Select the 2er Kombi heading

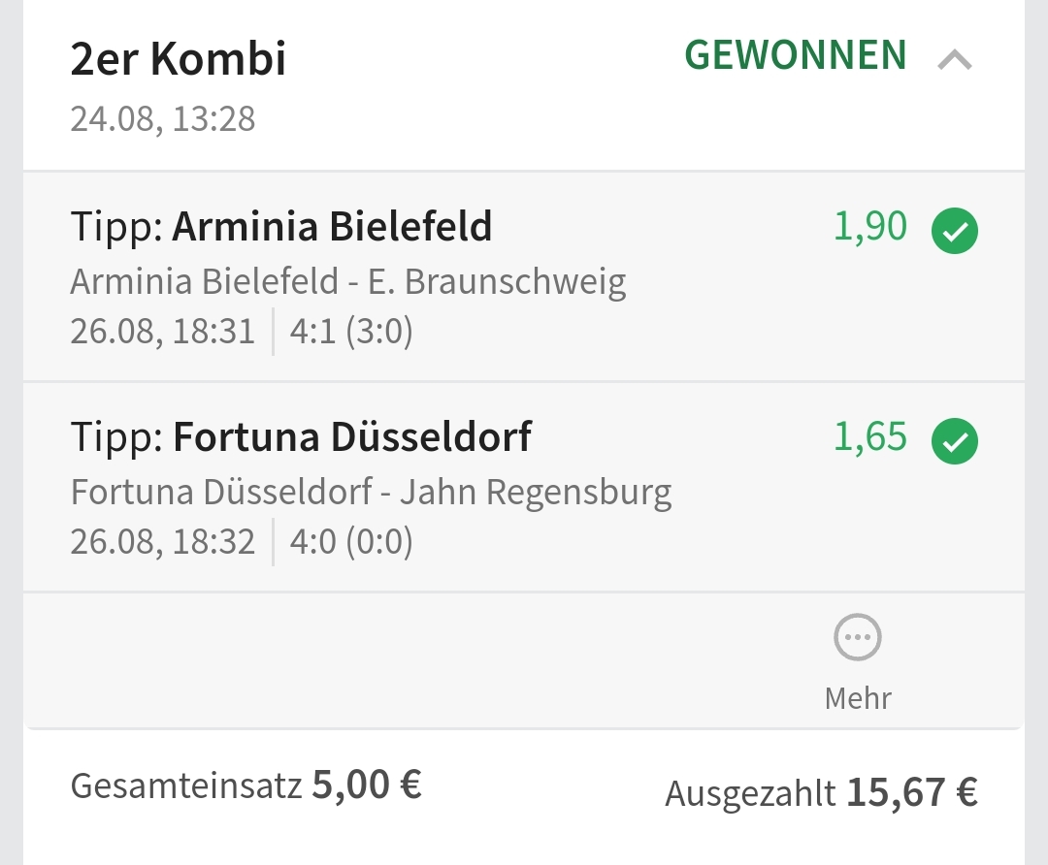click(179, 60)
